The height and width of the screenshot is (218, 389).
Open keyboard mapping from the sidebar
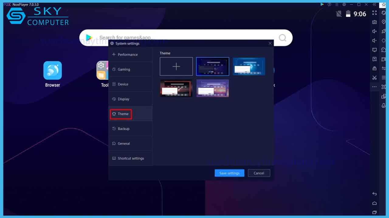coord(374,22)
